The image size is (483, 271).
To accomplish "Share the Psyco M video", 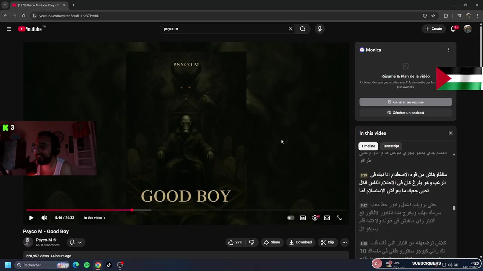I will point(272,242).
